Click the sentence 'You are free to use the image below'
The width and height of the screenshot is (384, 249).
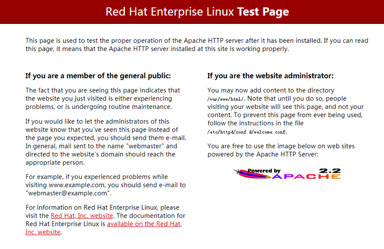tap(281, 150)
